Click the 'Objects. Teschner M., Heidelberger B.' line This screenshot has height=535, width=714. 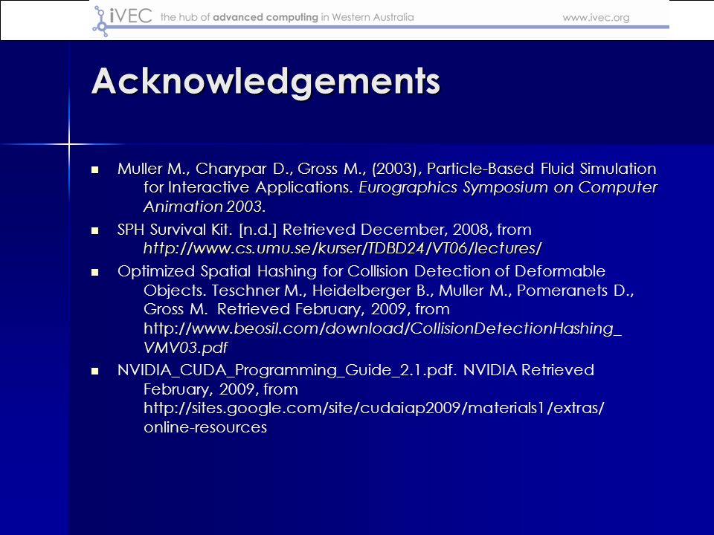(389, 291)
